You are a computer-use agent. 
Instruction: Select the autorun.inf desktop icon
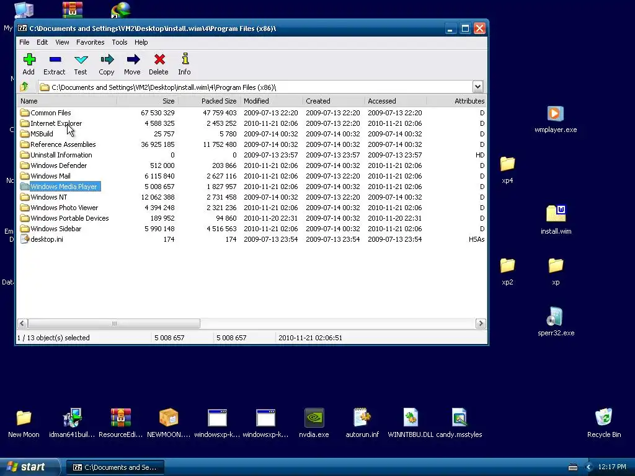coord(362,423)
